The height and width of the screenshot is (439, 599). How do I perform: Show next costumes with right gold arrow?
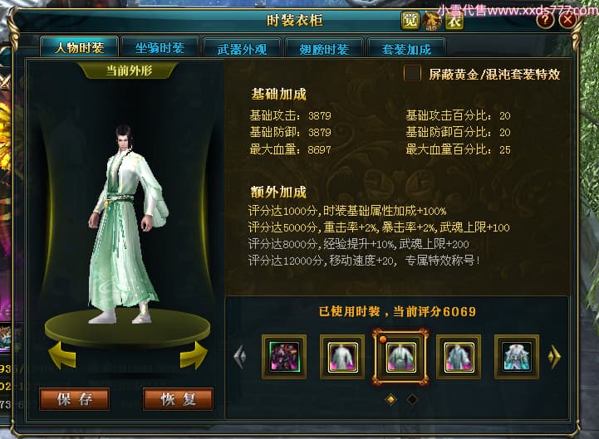click(554, 356)
